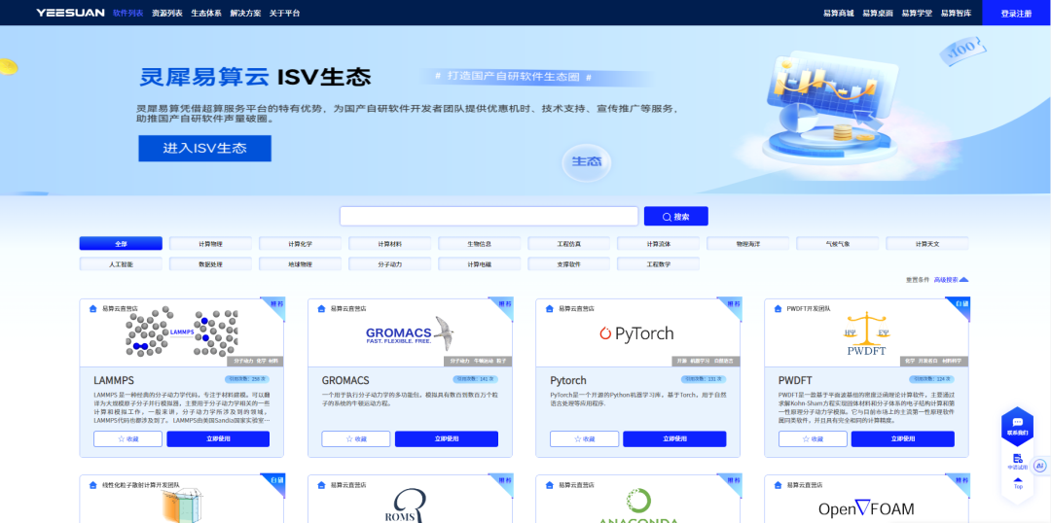Image resolution: width=1051 pixels, height=523 pixels.
Task: Open the LAMMPS software title
Action: click(114, 380)
